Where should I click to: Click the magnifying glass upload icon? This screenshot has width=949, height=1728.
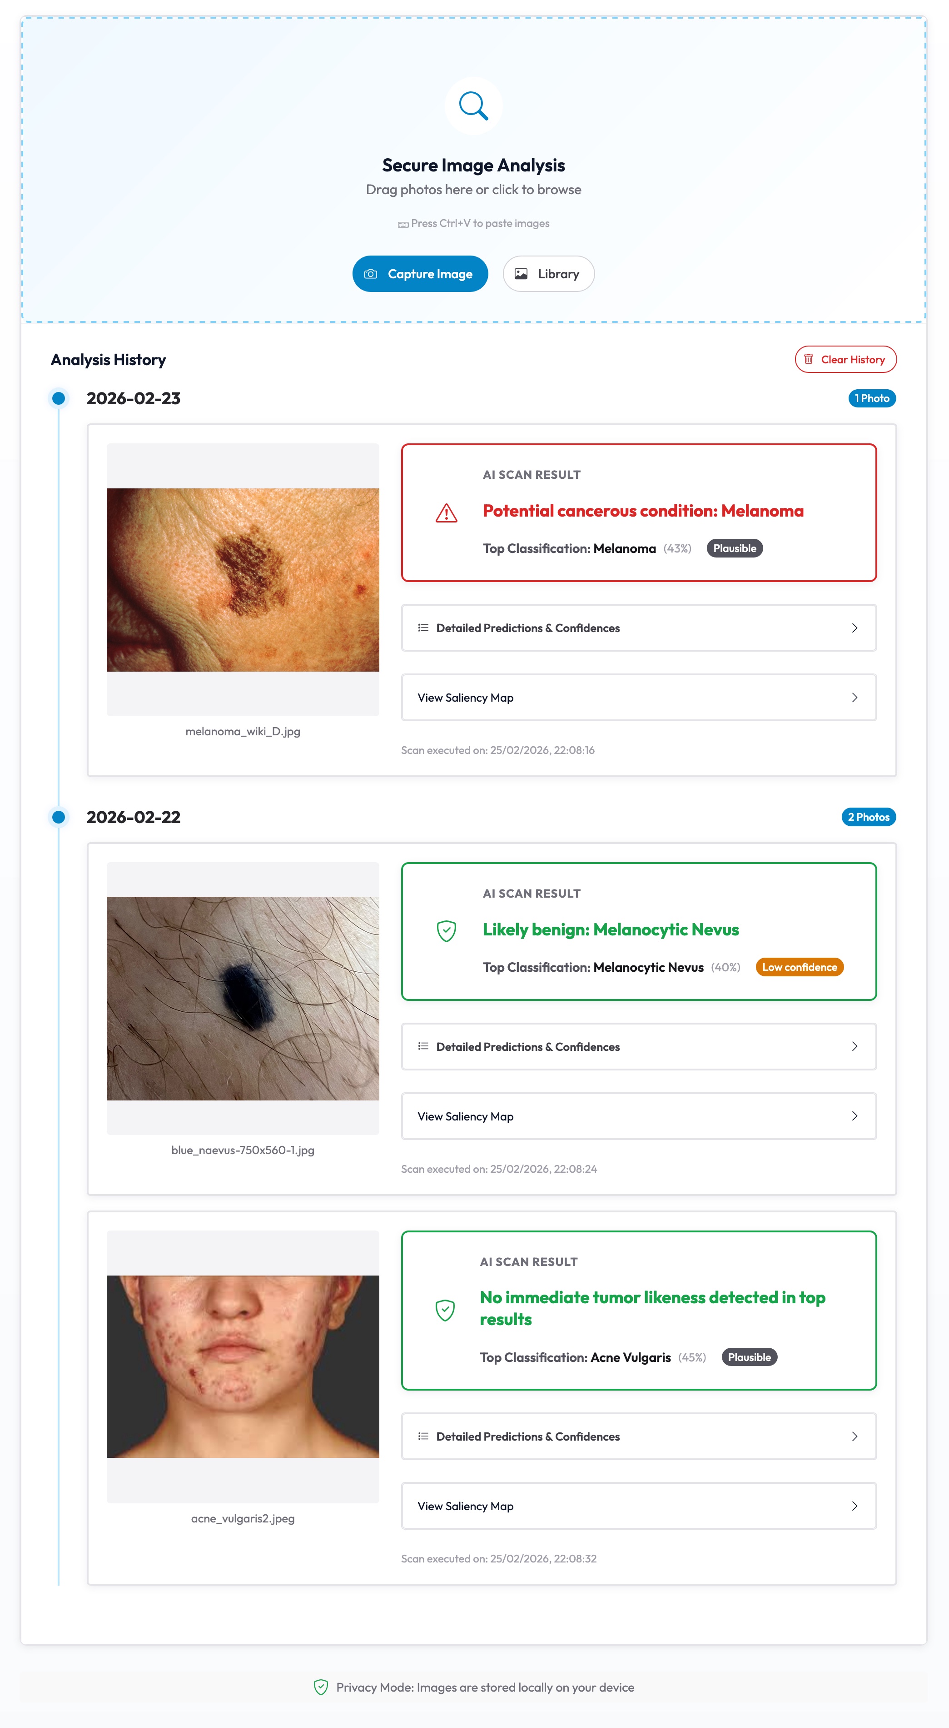473,106
